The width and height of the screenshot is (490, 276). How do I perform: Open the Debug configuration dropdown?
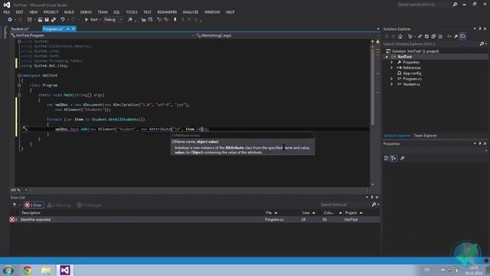coord(113,20)
